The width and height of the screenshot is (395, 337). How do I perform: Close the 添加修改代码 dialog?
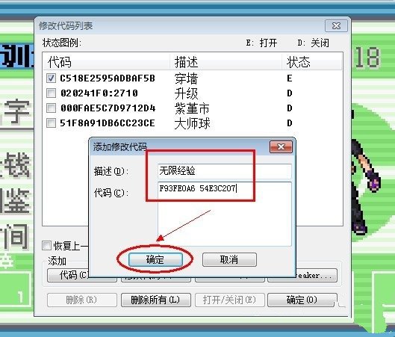tap(281, 146)
